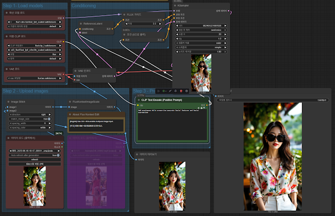Open the randomize control-after-generate dropdown
Image resolution: width=335 pixels, height=216 pixels.
(201, 30)
